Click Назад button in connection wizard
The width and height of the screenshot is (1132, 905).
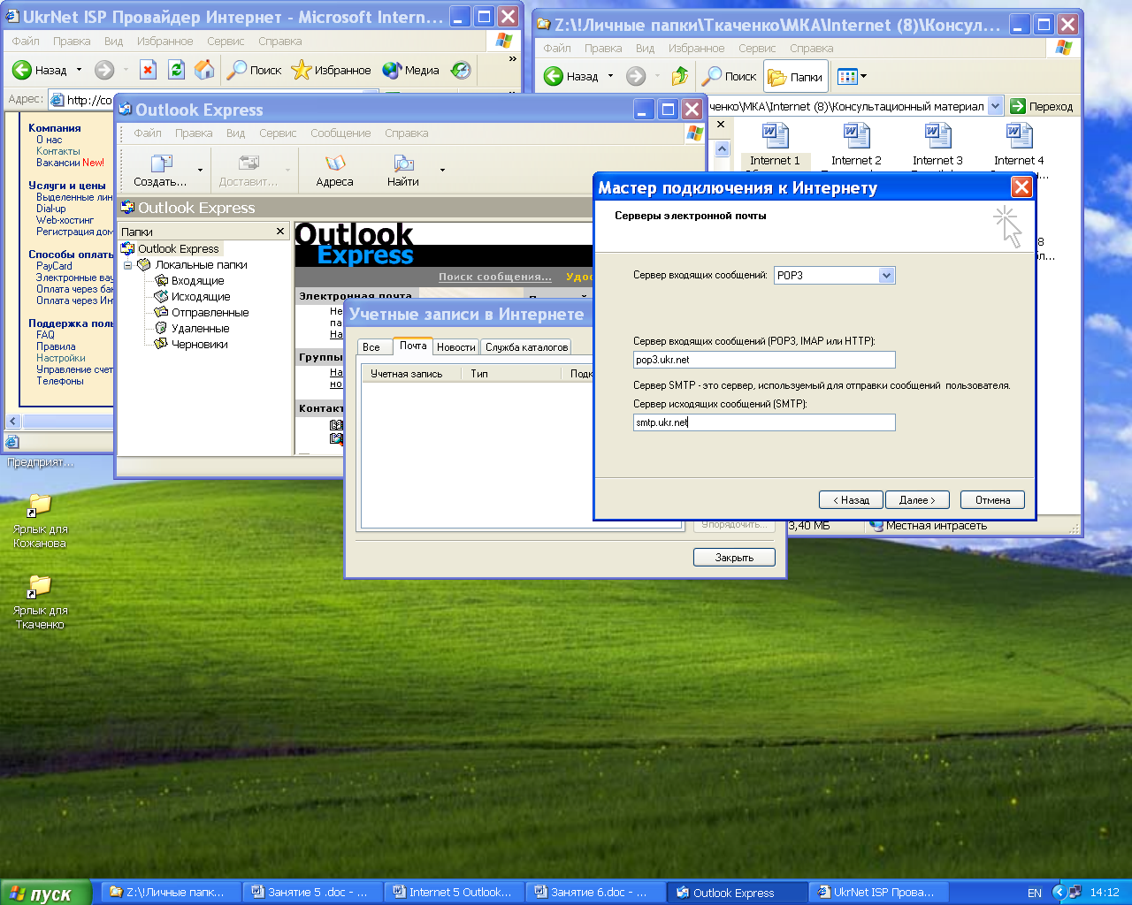851,500
